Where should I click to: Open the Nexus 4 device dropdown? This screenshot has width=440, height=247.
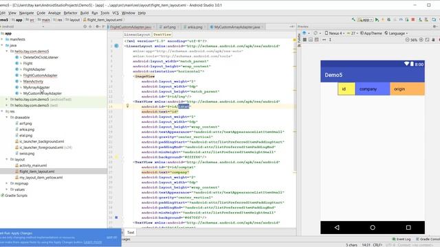pos(335,33)
